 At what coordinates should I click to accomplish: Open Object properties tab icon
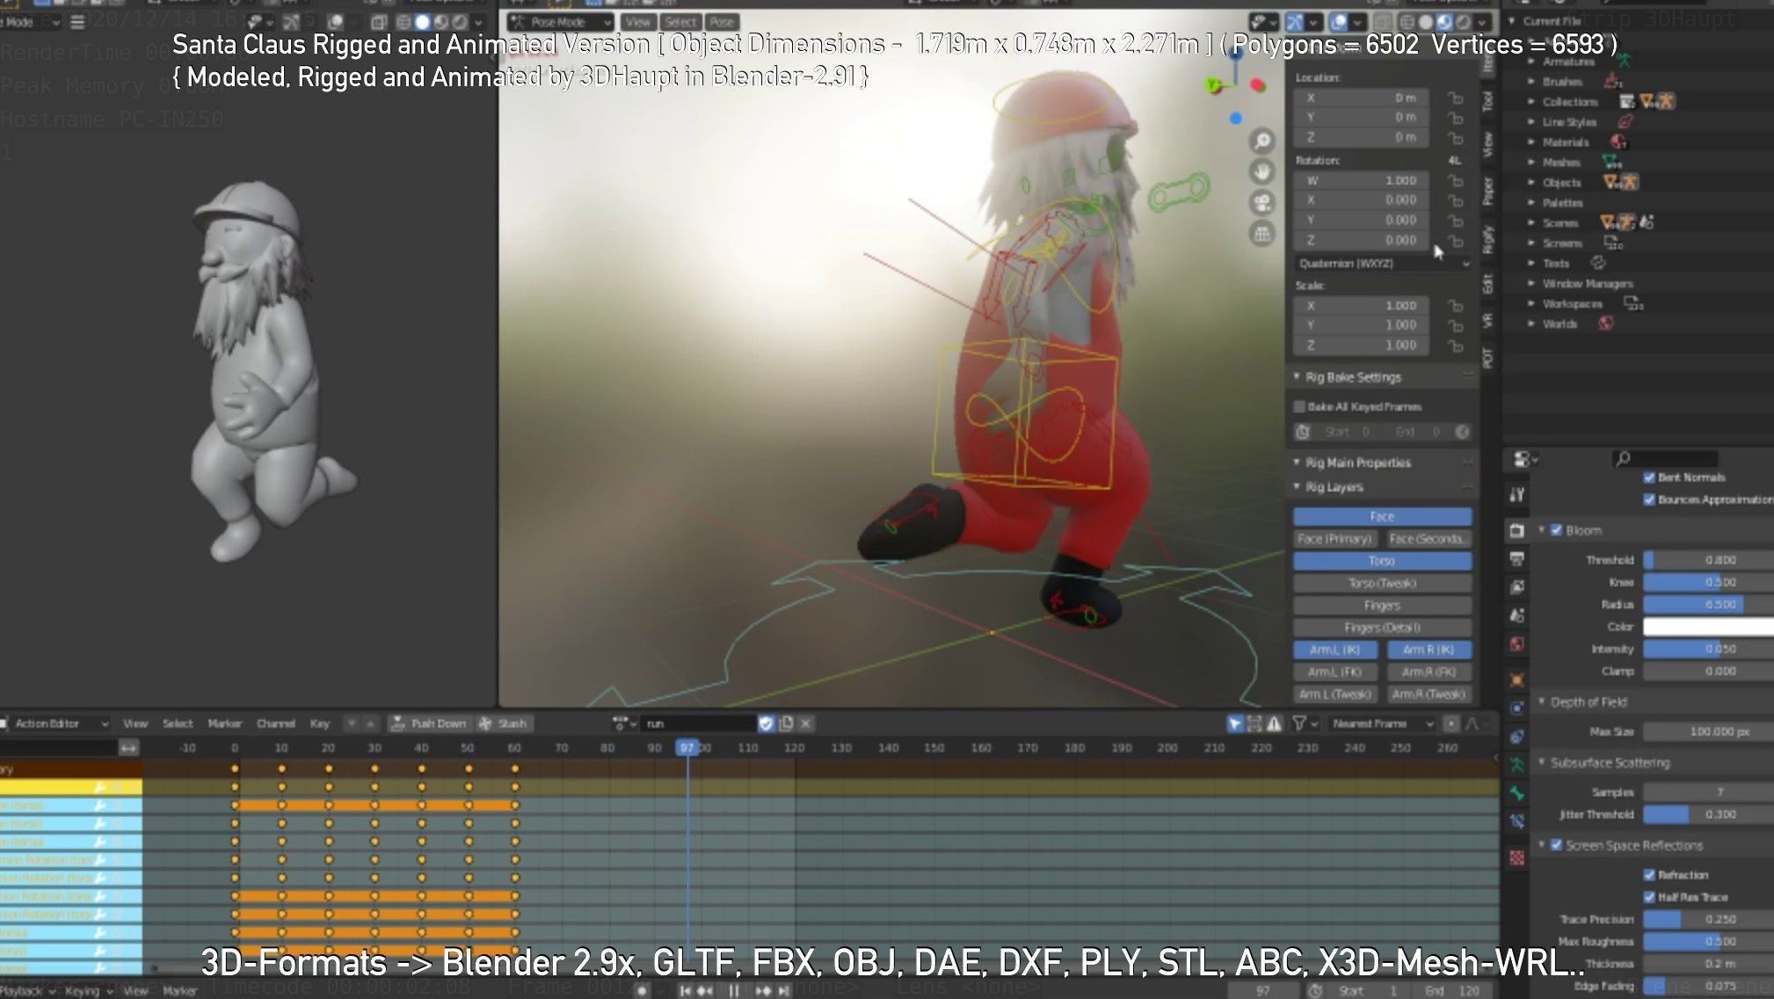(1516, 680)
